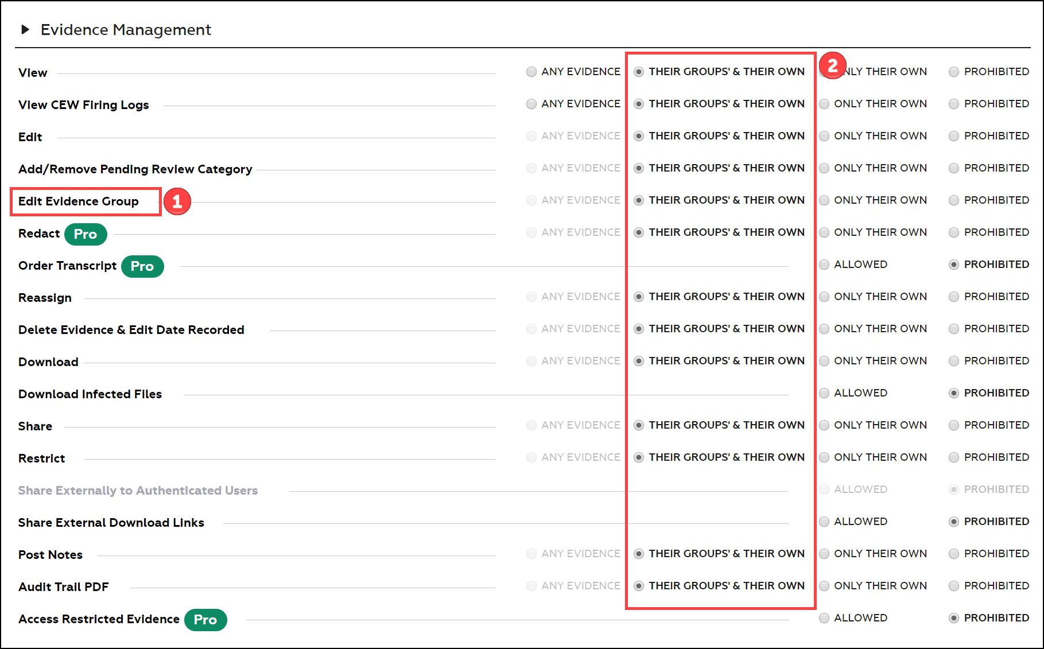Click the Edit Evidence Group label
1044x649 pixels.
coord(79,201)
